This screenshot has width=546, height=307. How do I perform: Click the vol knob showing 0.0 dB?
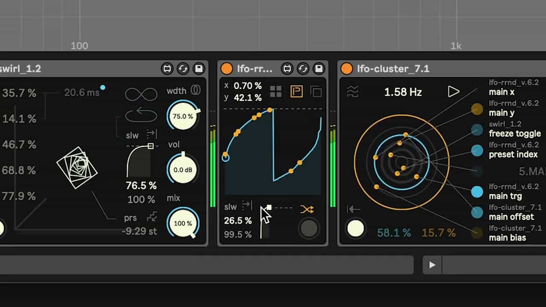(183, 170)
